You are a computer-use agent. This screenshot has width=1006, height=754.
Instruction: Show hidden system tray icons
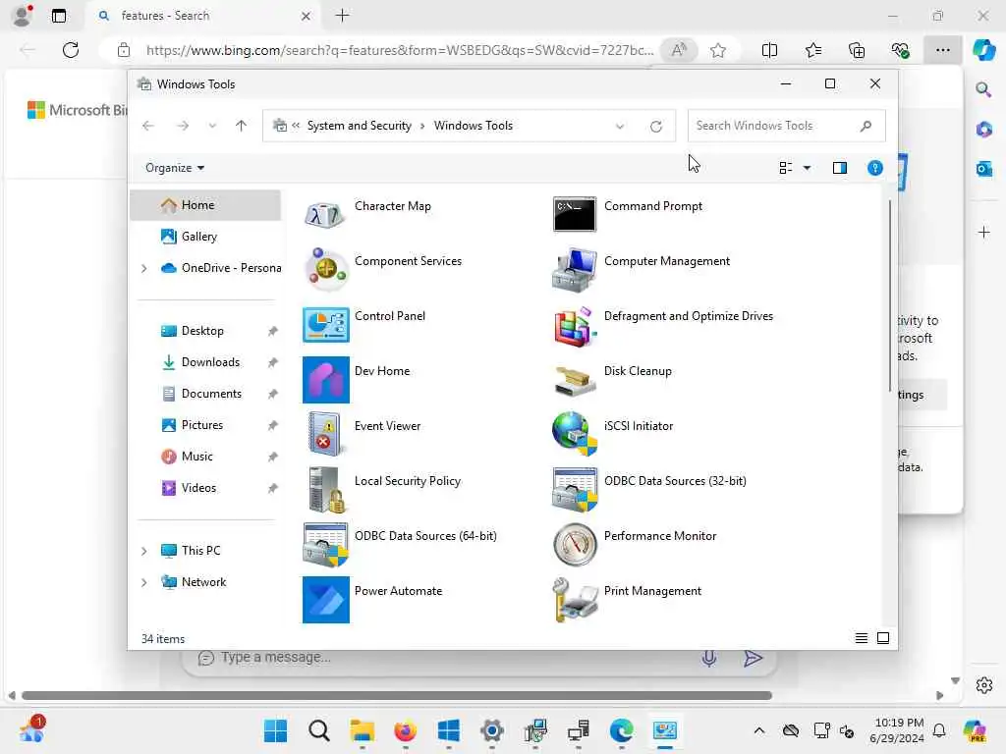[759, 730]
